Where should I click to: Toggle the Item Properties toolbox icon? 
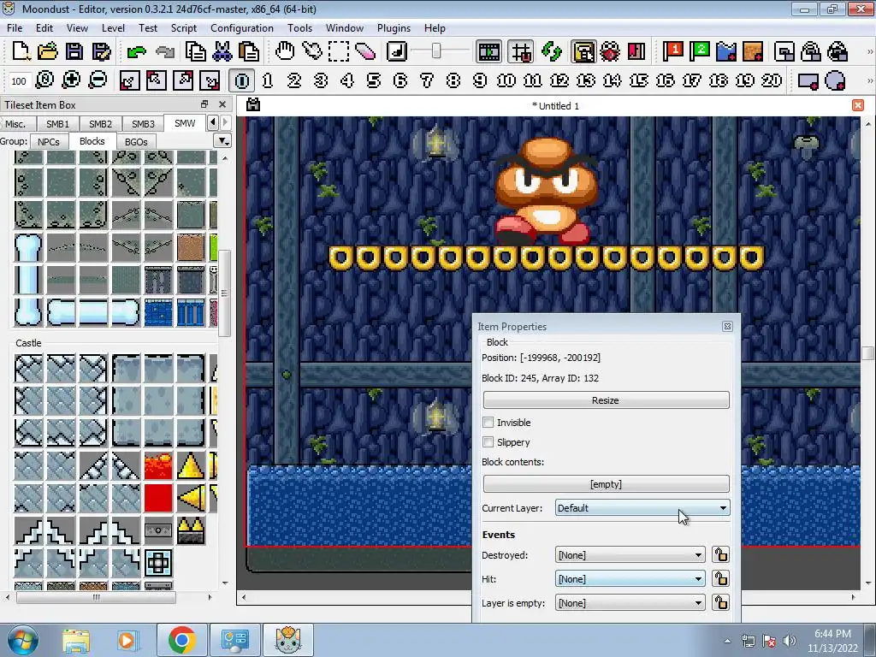tap(583, 51)
